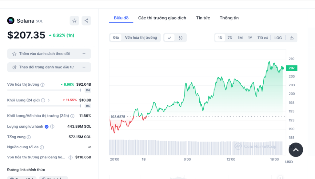This screenshot has width=315, height=179.
Task: Star Solana as favorite
Action: click(74, 21)
